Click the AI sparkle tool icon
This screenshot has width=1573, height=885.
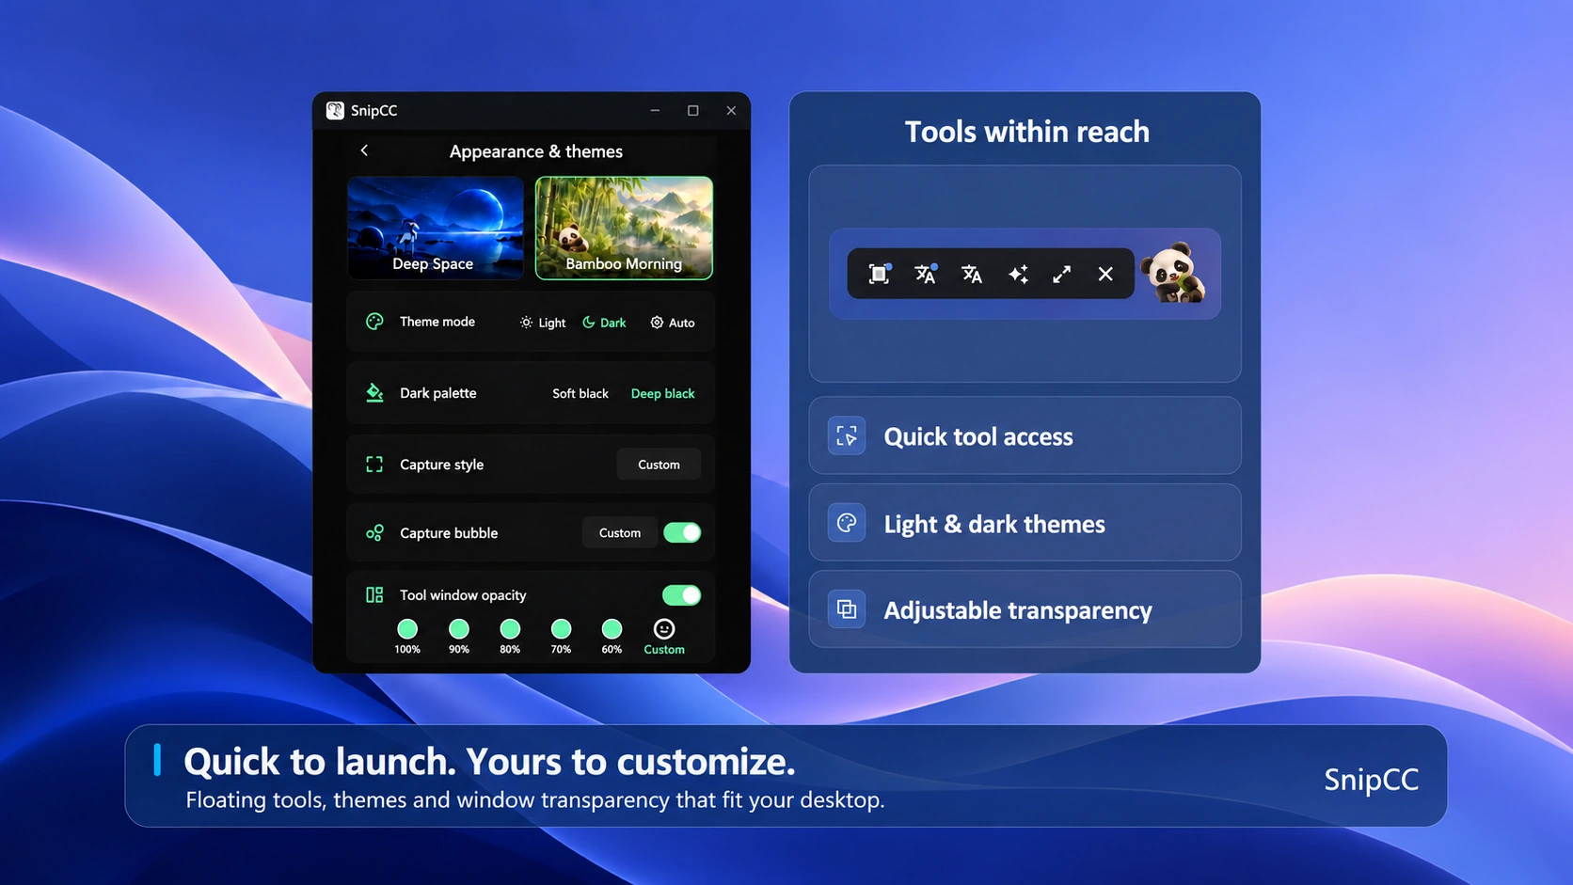[1018, 274]
